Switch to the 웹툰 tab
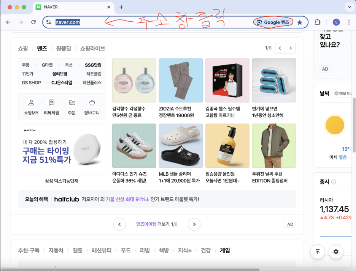Screen dimensions: 356x271 pyautogui.click(x=78, y=251)
